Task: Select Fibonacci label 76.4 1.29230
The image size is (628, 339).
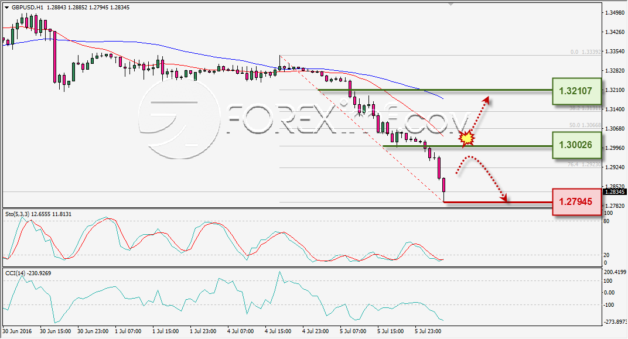Action: click(584, 164)
